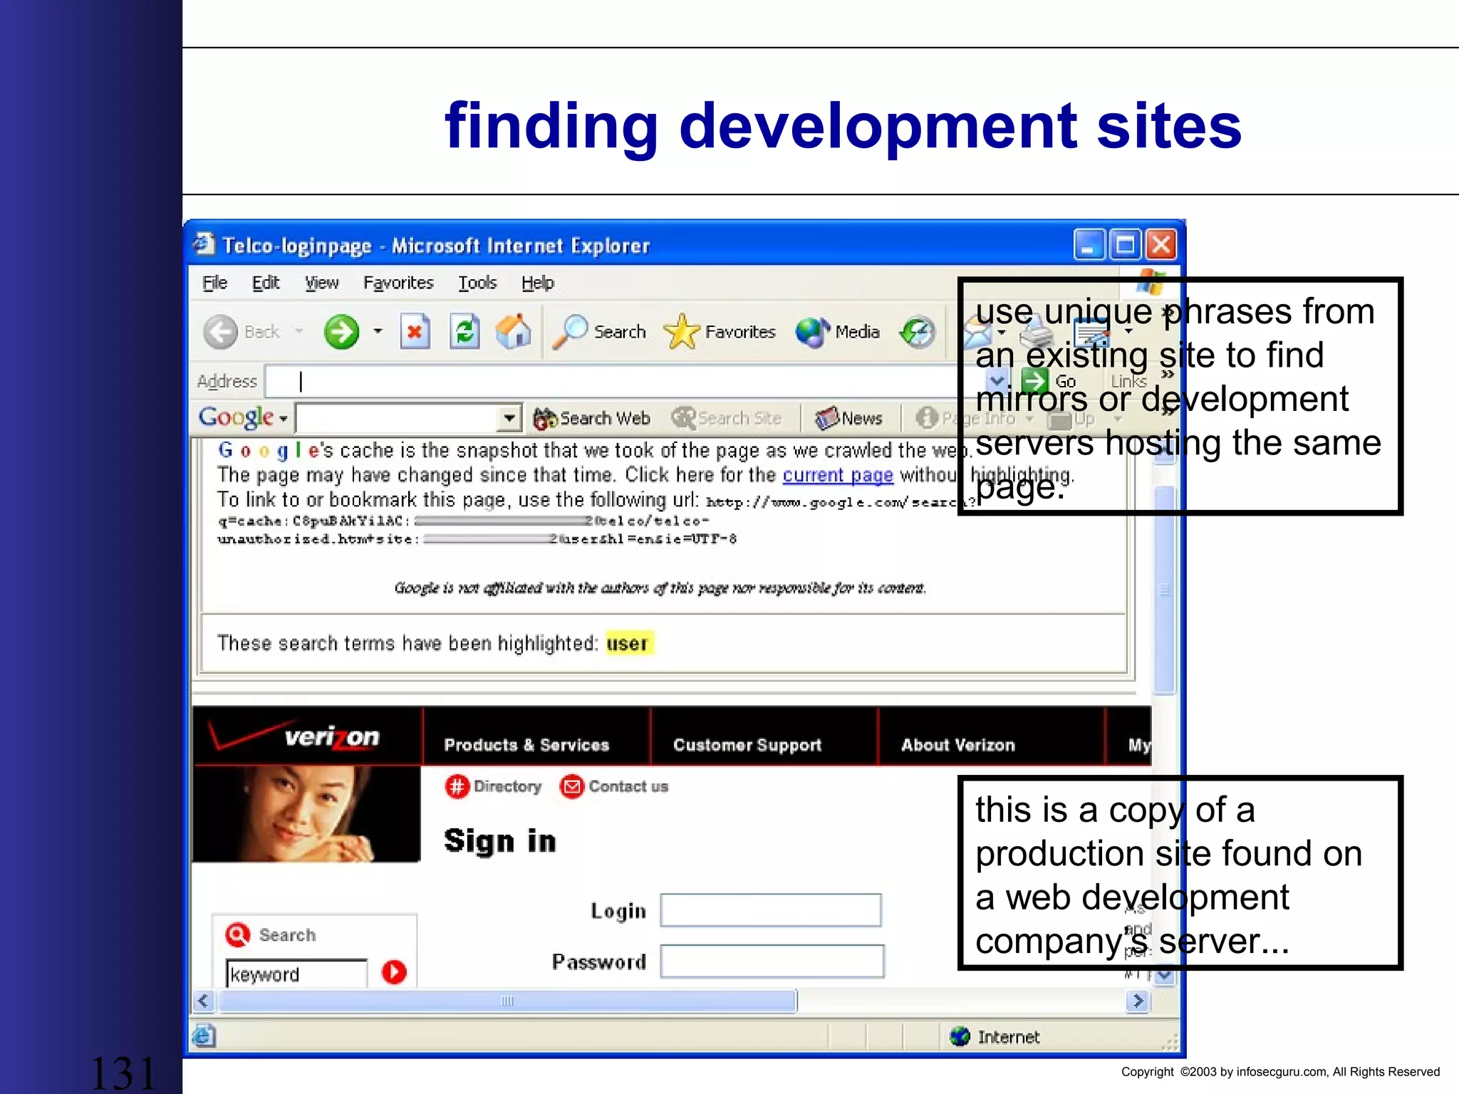
Task: Click the Directory link icon
Action: [457, 786]
